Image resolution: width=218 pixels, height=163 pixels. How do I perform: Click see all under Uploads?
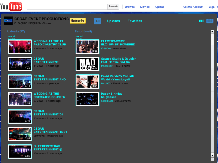click(x=11, y=36)
